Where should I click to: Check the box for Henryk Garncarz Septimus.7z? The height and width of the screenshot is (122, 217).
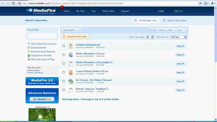click(x=63, y=90)
